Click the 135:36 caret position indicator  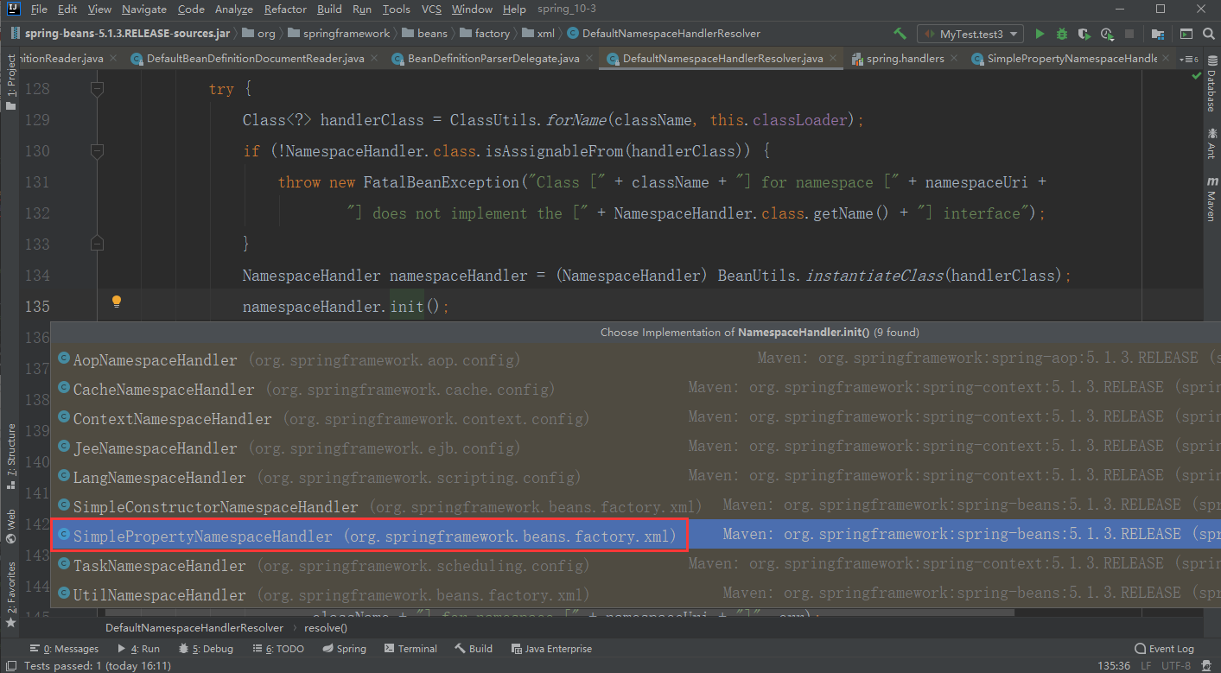(x=1115, y=666)
